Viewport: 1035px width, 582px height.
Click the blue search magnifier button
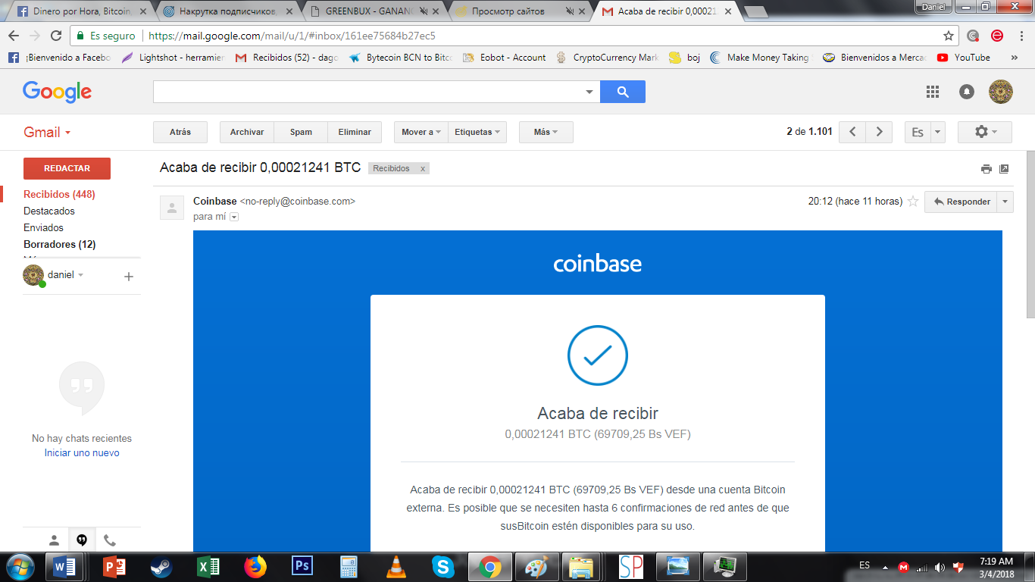click(x=623, y=92)
